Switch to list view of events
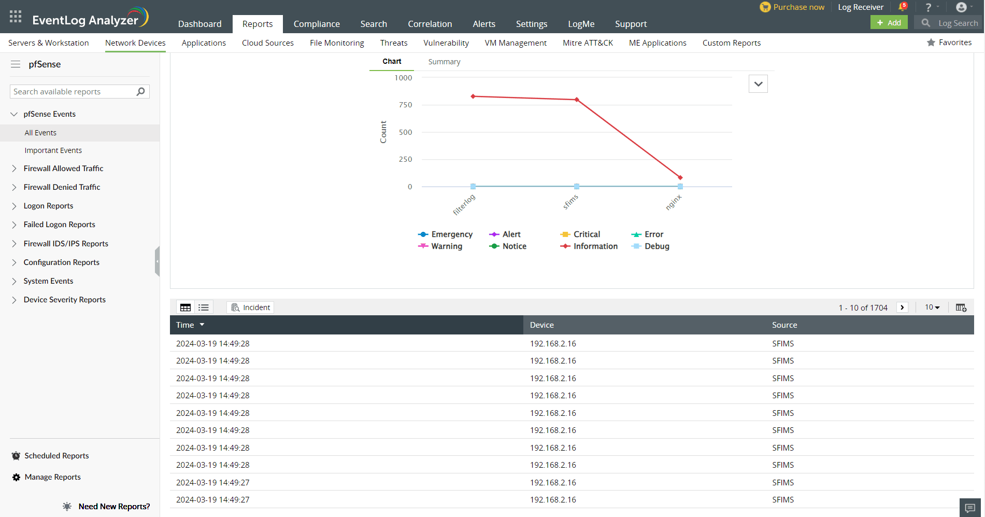Viewport: 985px width, 517px height. click(x=203, y=307)
